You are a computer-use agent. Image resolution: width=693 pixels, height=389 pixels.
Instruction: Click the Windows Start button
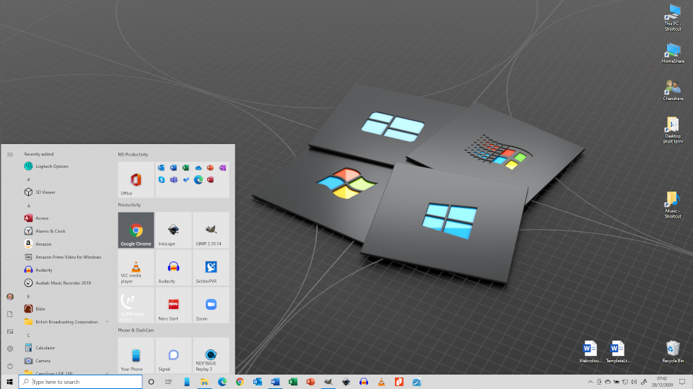tap(9, 382)
